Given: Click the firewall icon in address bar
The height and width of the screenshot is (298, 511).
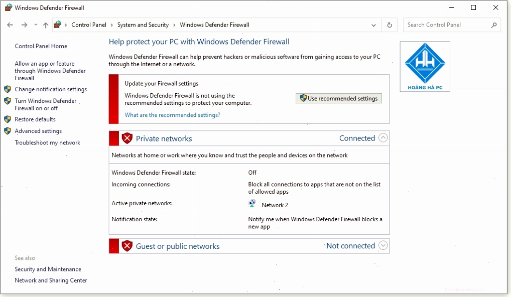Looking at the screenshot, I should [58, 25].
